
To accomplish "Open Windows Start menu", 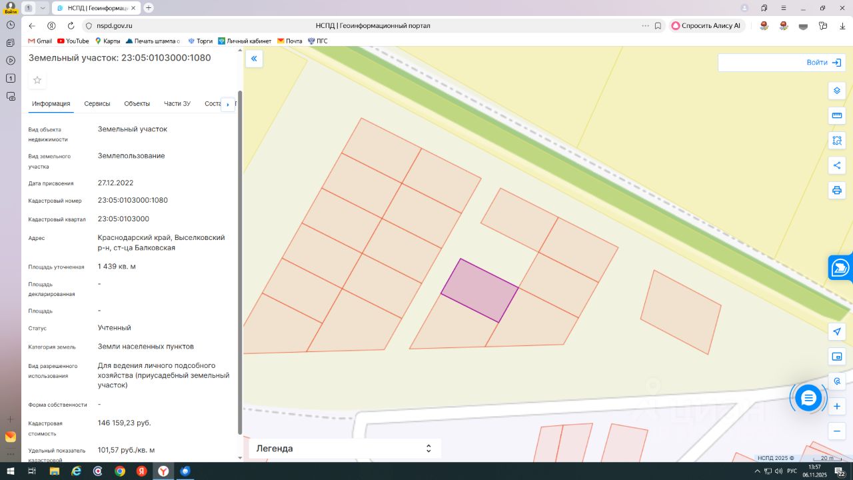I will tap(10, 471).
